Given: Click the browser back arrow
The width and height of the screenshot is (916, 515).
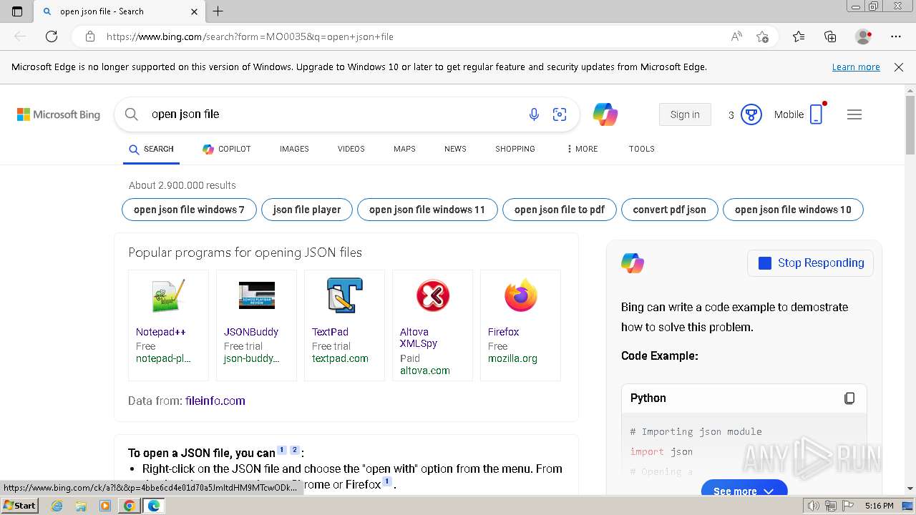Looking at the screenshot, I should (20, 36).
